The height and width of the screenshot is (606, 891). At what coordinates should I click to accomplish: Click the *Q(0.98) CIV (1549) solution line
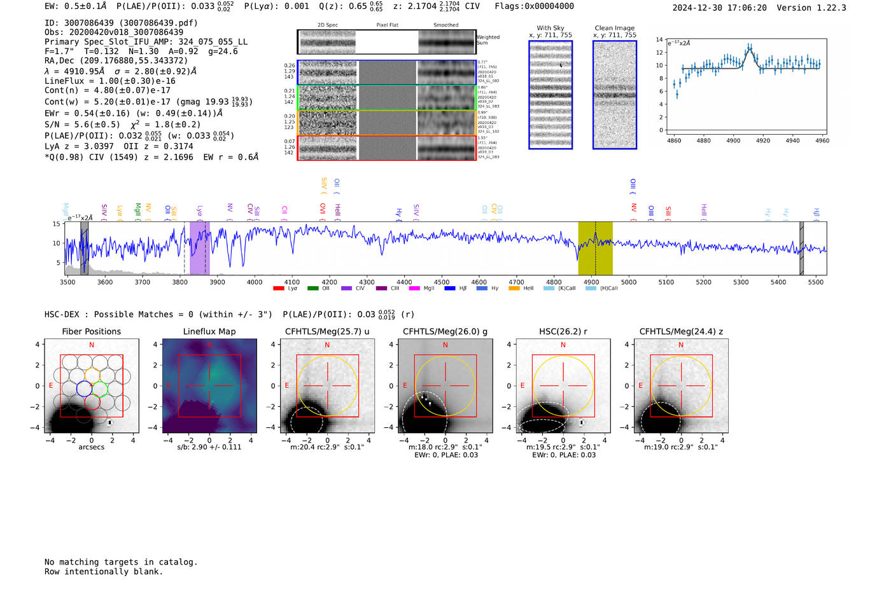[x=151, y=157]
